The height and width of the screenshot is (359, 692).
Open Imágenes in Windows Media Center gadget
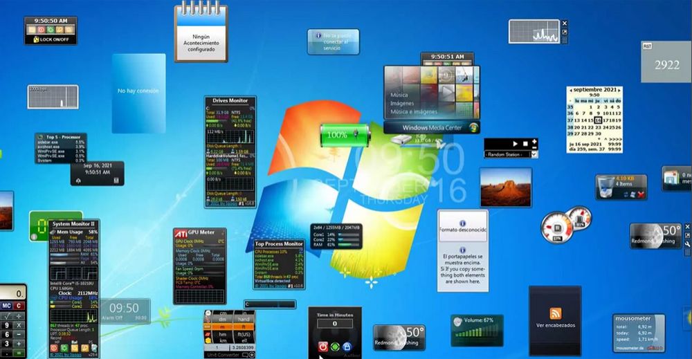point(401,103)
